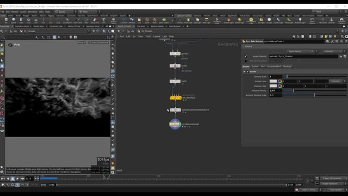
Task: Select the Grid shelf tool
Action: tap(36, 21)
